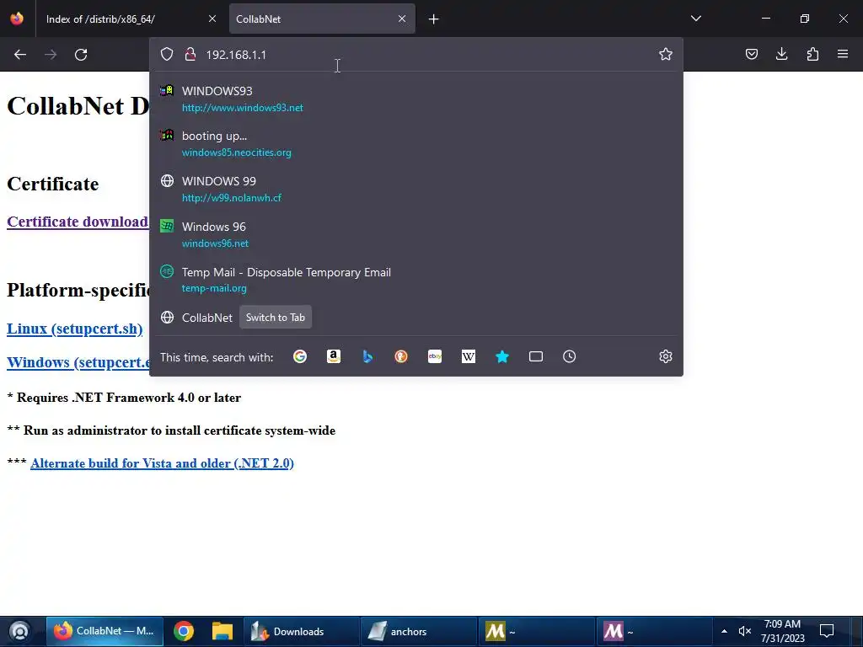
Task: Click Switch to Tab for CollabNet
Action: click(x=276, y=318)
